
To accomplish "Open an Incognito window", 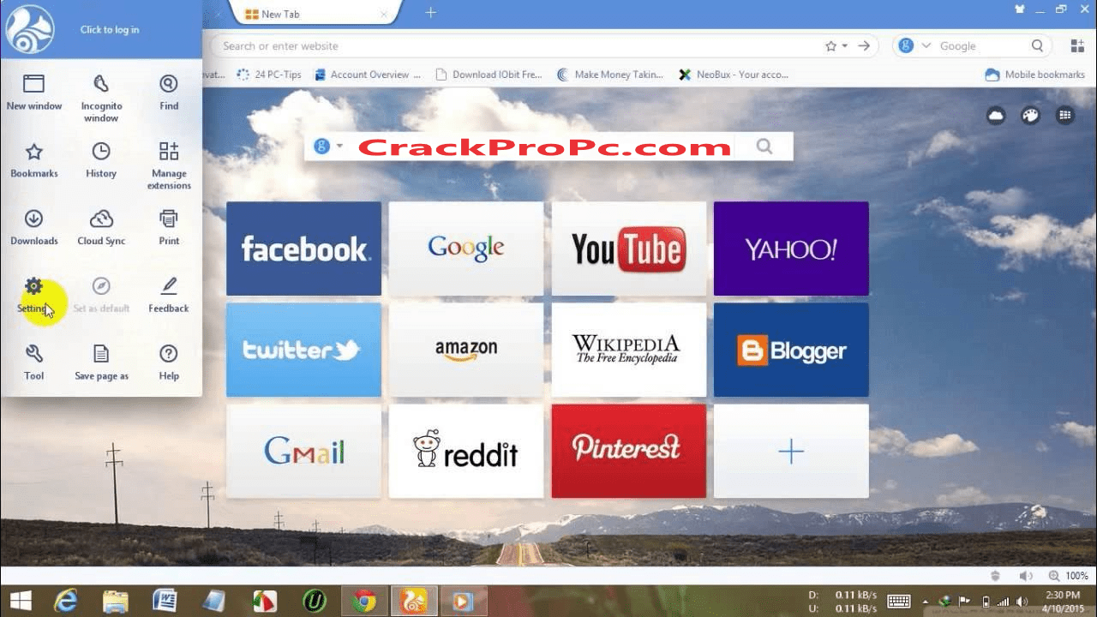I will point(101,98).
